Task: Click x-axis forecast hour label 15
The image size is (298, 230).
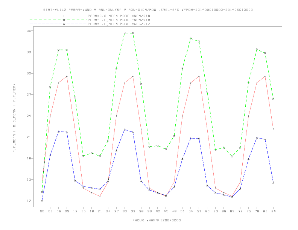Action: pyautogui.click(x=83, y=211)
